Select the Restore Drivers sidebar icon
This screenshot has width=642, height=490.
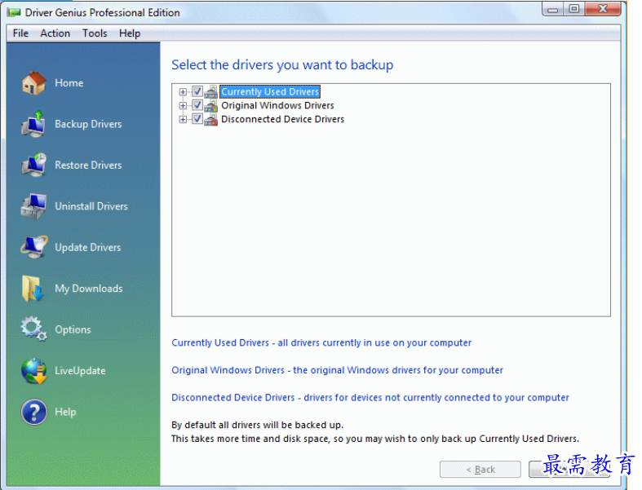coord(33,165)
